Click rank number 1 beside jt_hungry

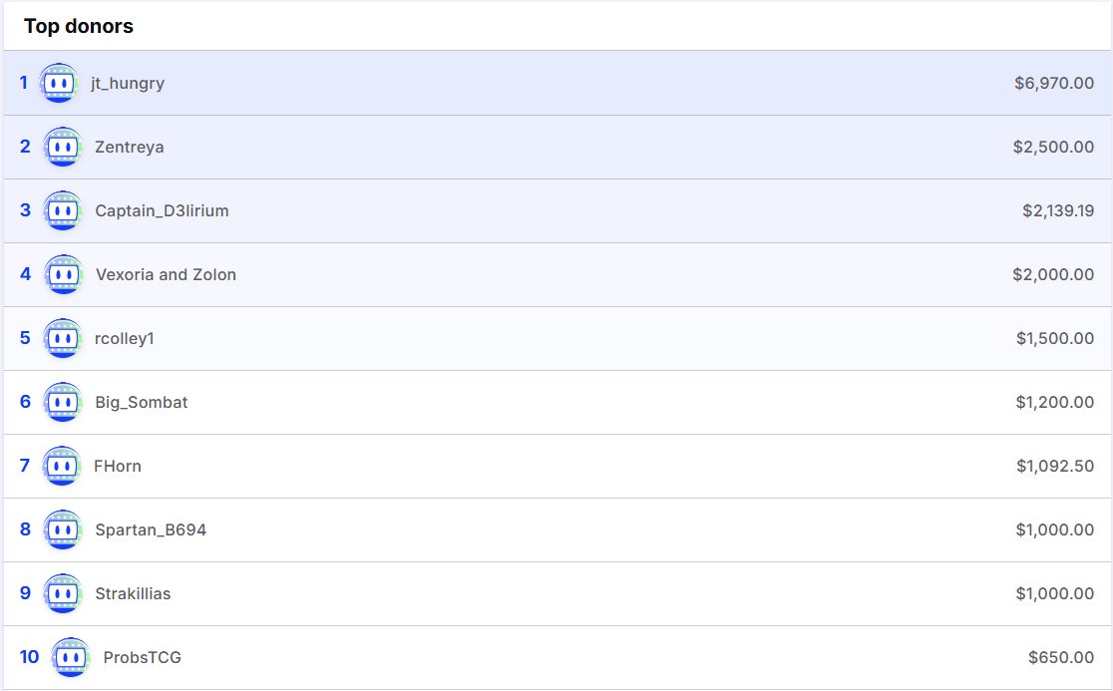coord(23,83)
